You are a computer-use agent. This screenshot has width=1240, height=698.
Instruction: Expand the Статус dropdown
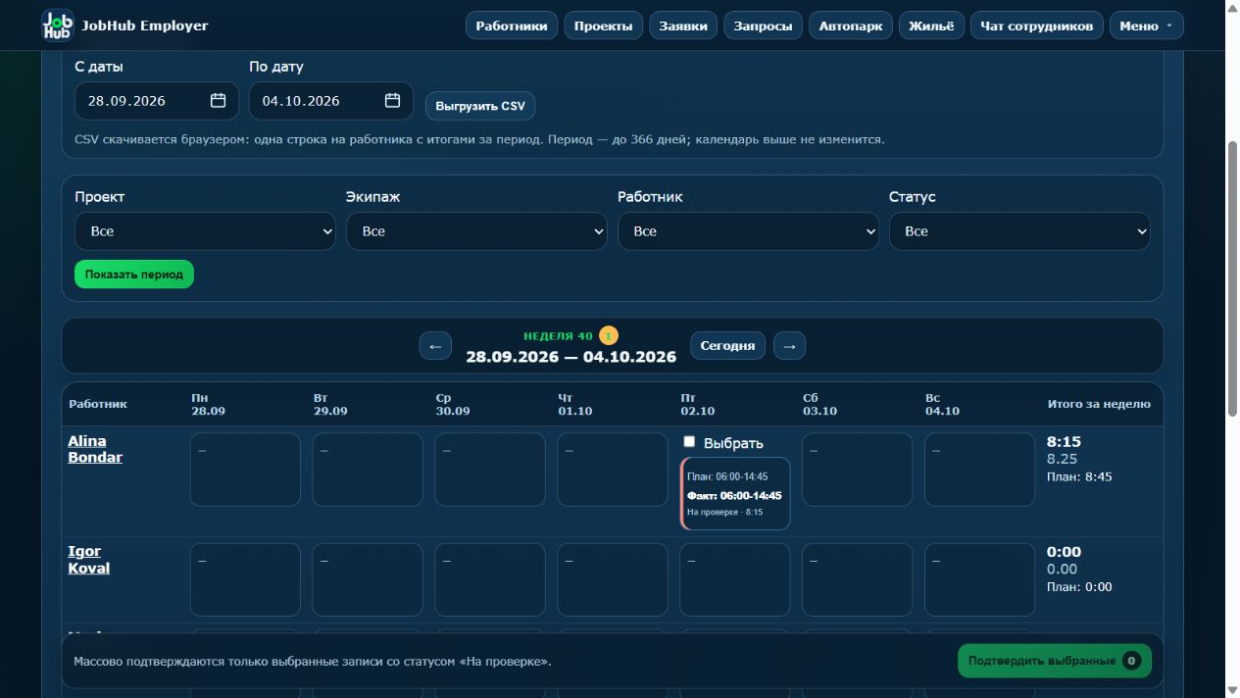coord(1019,231)
